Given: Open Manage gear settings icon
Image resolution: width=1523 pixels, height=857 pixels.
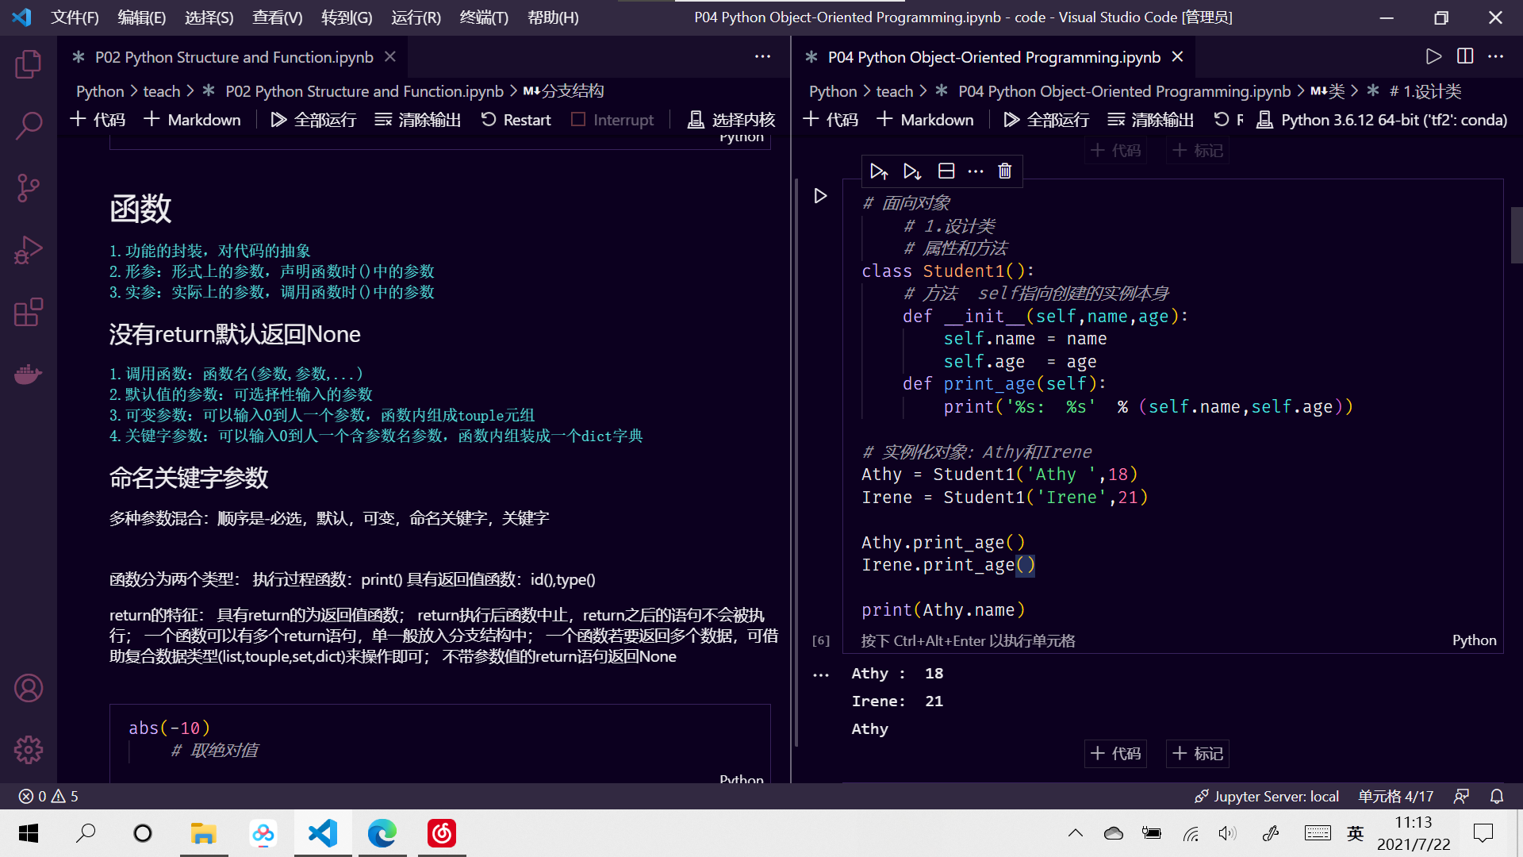Looking at the screenshot, I should tap(29, 749).
